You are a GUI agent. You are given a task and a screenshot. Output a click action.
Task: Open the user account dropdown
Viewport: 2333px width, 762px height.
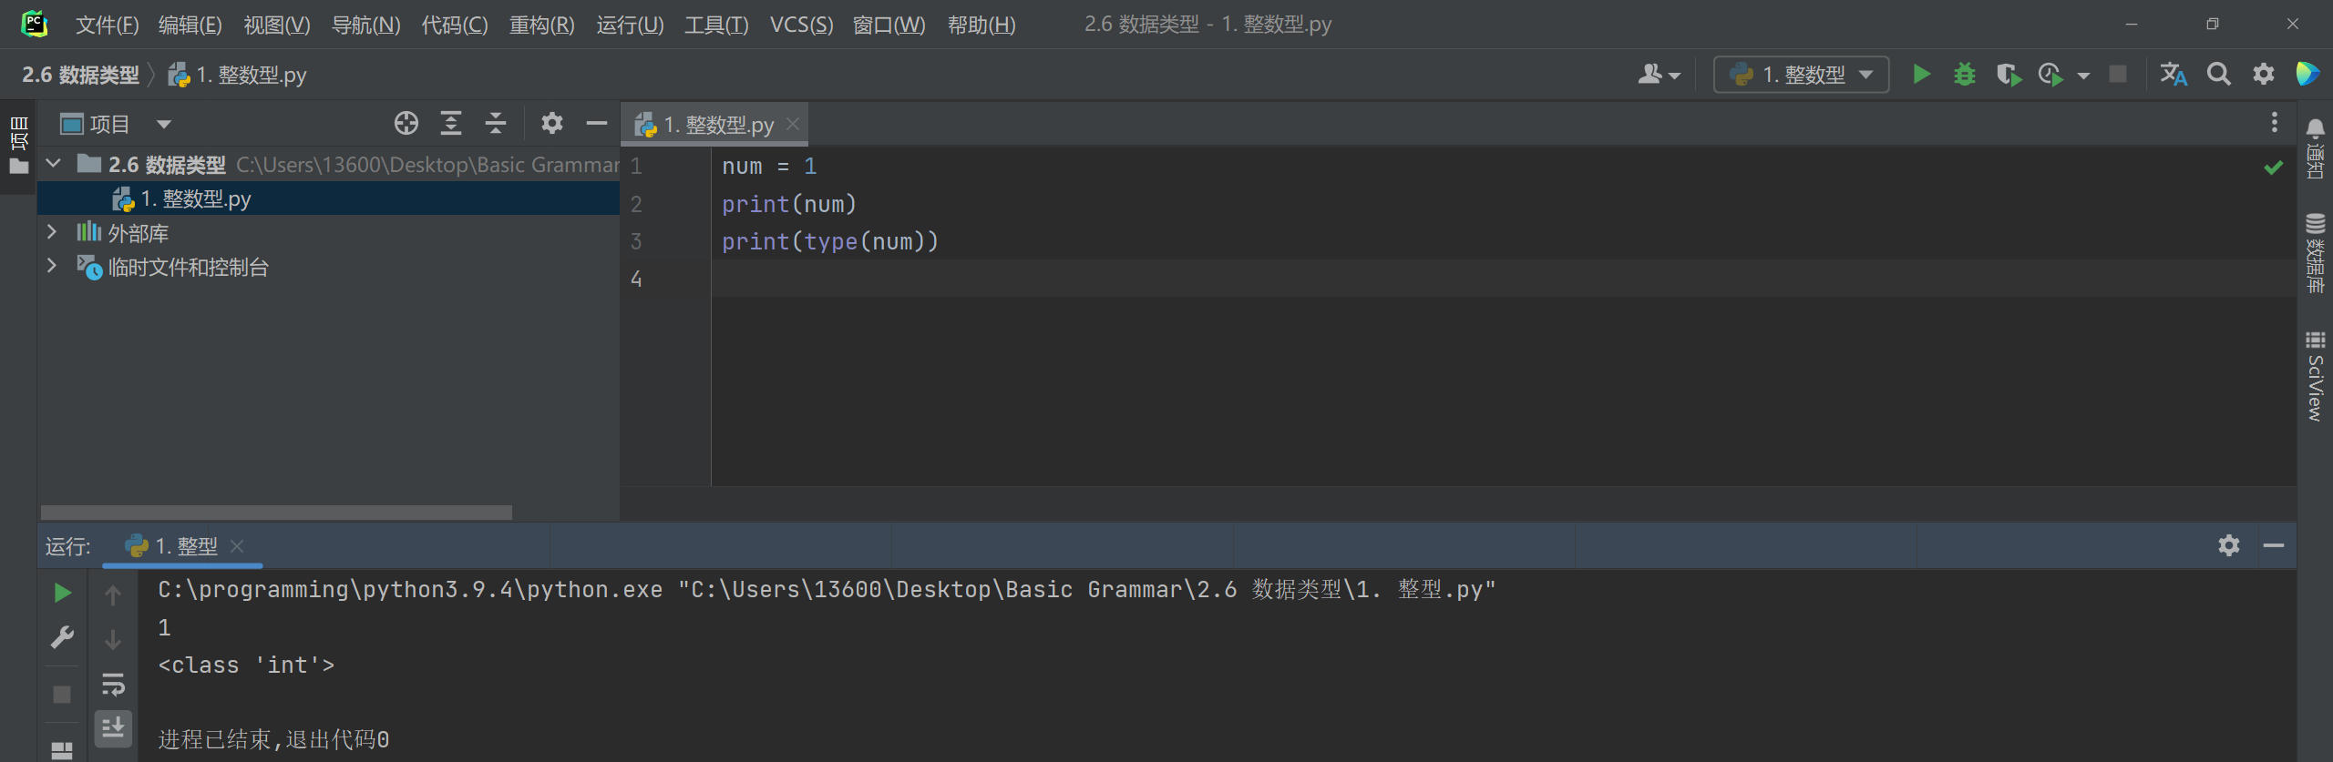tap(1658, 74)
